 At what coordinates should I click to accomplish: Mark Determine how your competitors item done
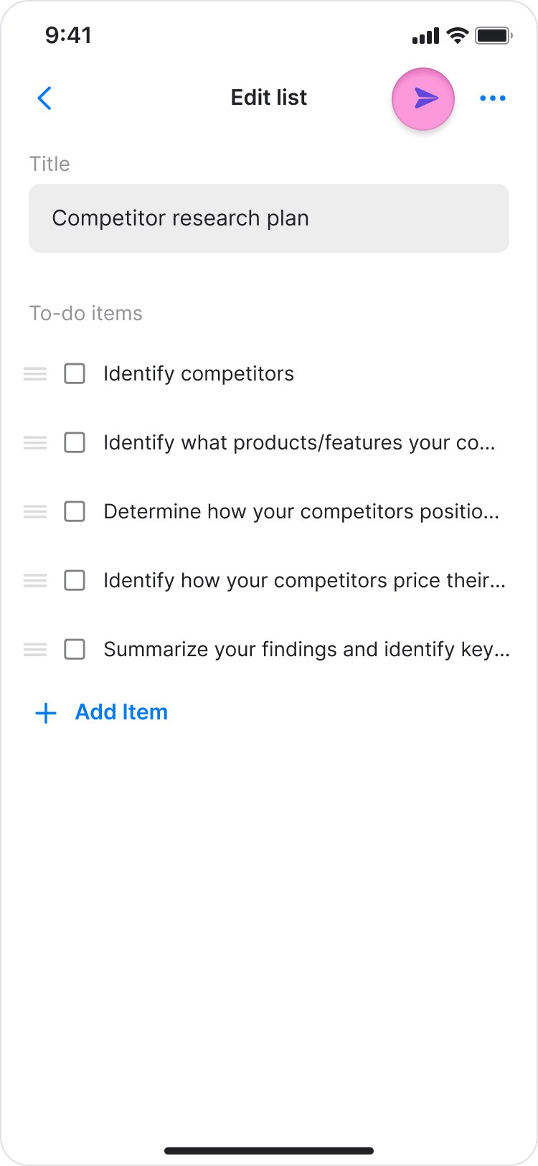pos(75,512)
